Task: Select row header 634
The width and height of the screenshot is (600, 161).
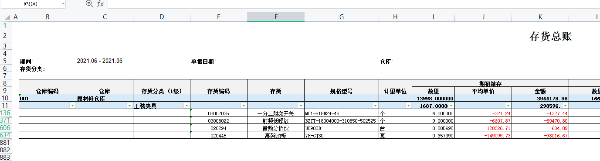Action: pyautogui.click(x=6, y=135)
